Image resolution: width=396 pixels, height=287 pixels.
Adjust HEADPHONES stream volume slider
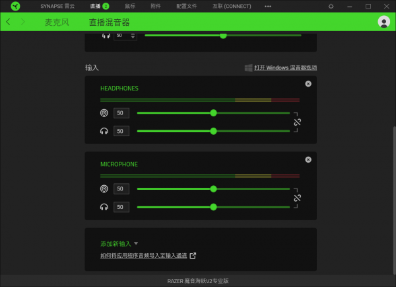[213, 113]
